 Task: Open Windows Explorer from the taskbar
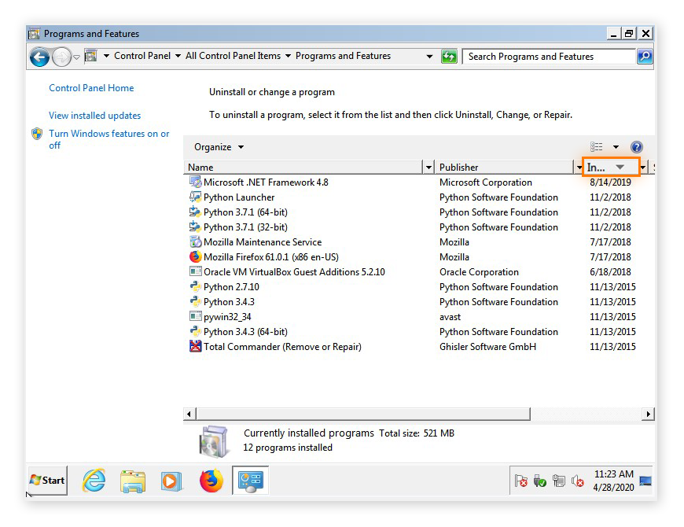tap(133, 481)
